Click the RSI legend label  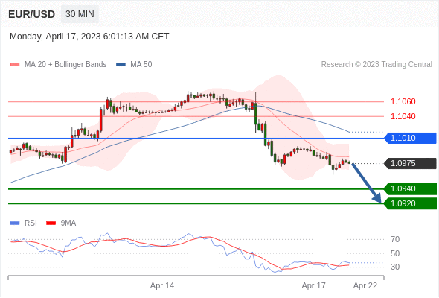pyautogui.click(x=31, y=223)
